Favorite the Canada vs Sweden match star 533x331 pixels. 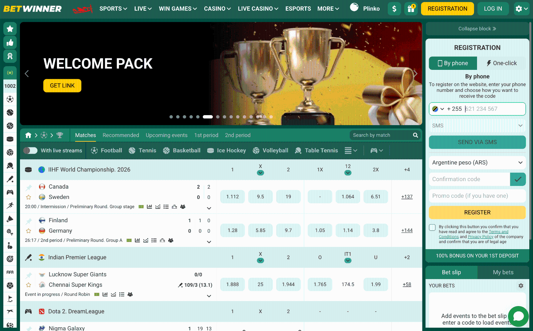29,197
